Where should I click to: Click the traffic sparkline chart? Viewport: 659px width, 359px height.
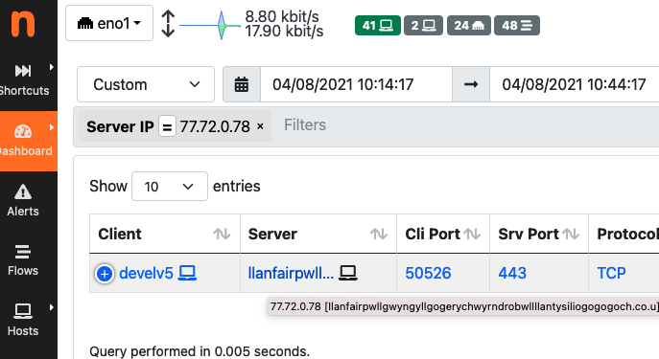[210, 25]
